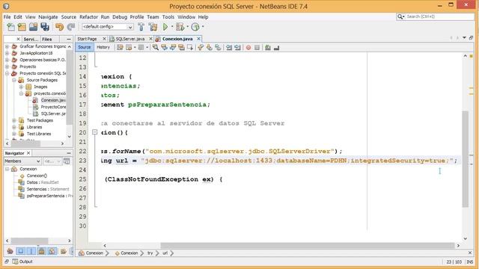
Task: Select the Source view button
Action: point(85,47)
